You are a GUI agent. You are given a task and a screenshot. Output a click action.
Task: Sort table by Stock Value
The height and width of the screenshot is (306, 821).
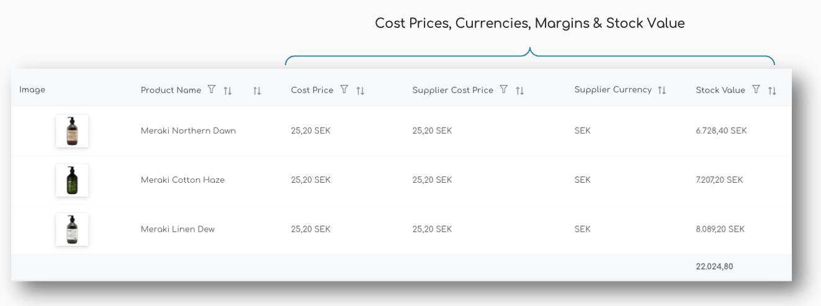coord(772,90)
